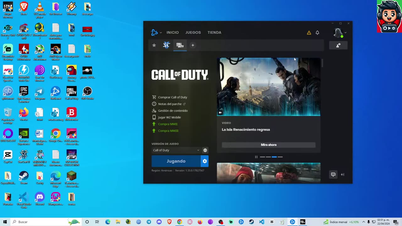The width and height of the screenshot is (402, 226).
Task: Open the add friends button
Action: tap(338, 45)
